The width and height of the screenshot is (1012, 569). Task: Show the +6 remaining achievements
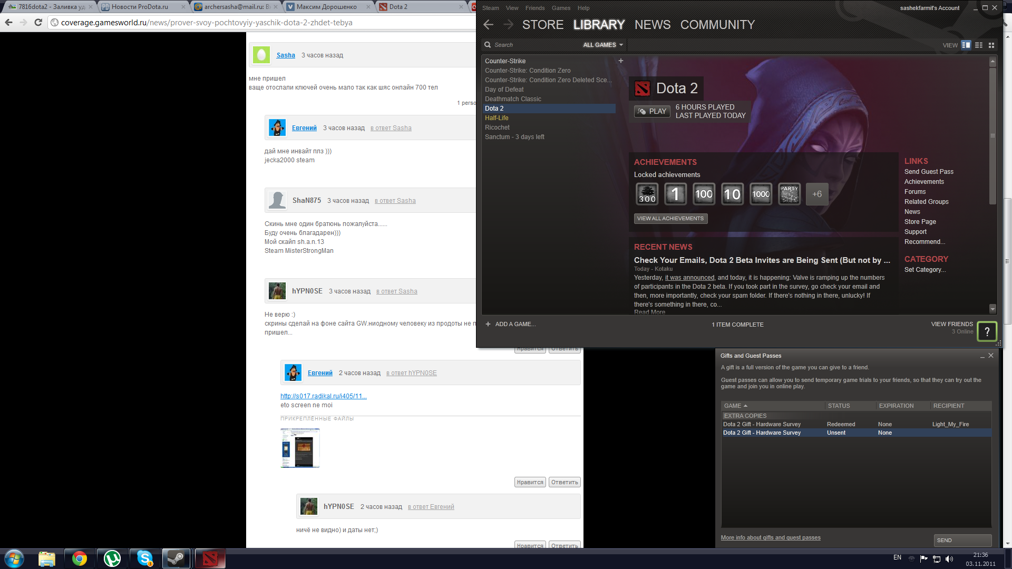[817, 194]
